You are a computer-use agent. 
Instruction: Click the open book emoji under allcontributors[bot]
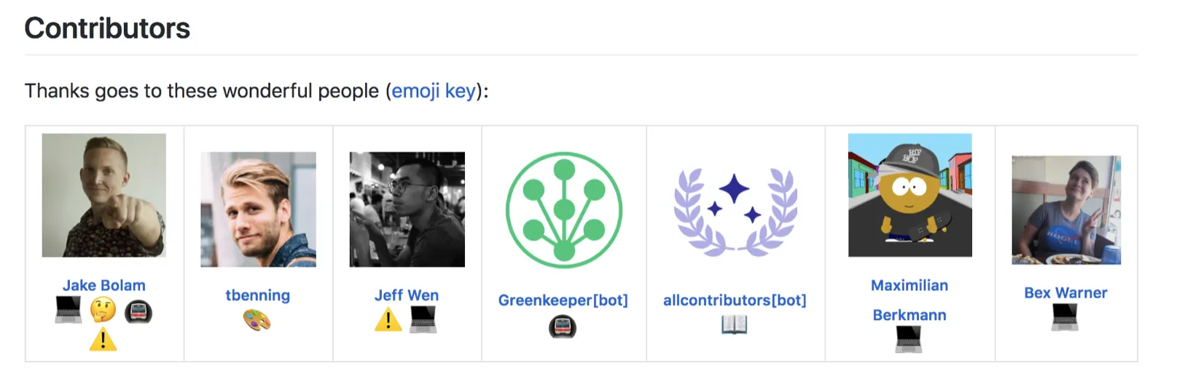(x=735, y=324)
